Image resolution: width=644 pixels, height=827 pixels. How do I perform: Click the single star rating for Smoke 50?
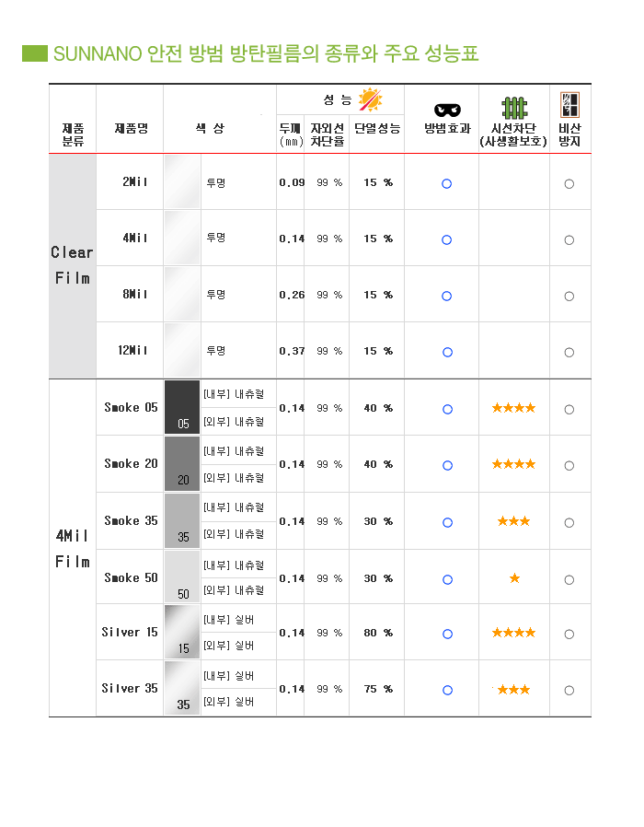514,578
